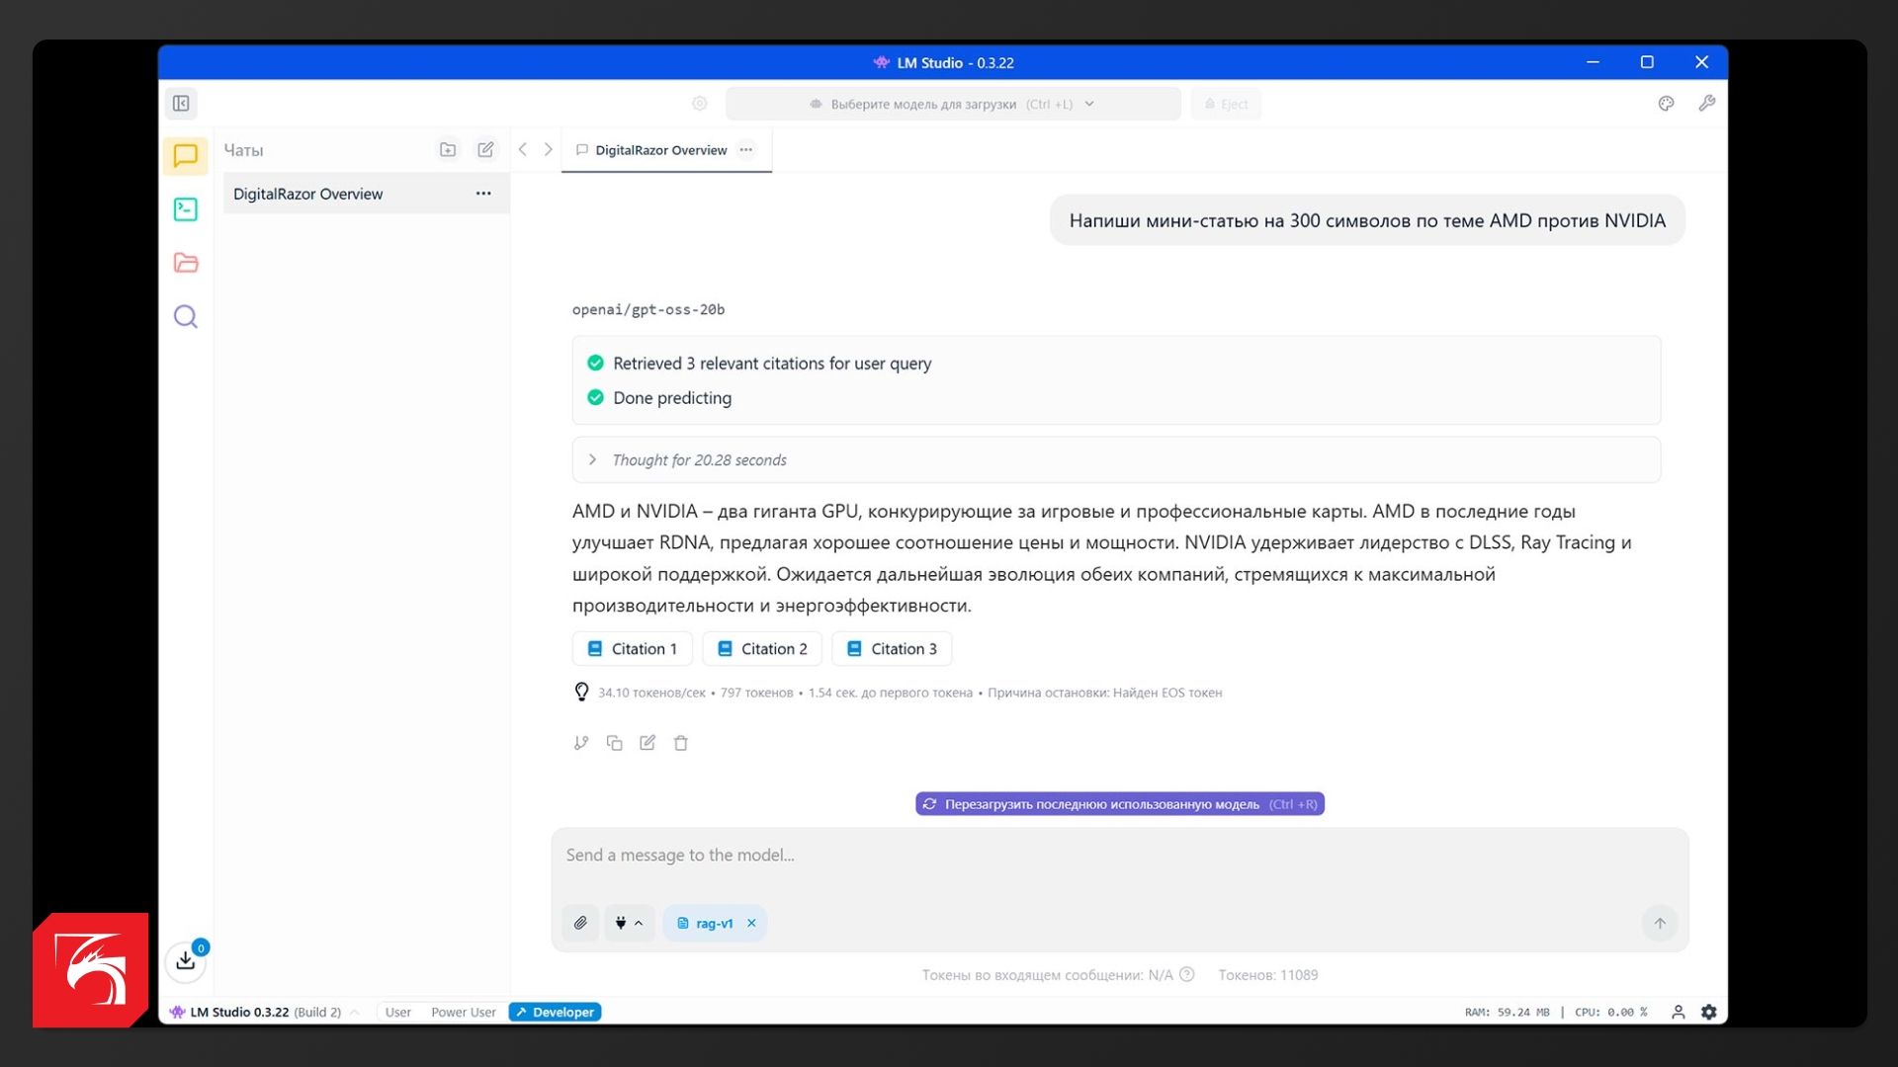Open the Developer terminal sidebar icon

[185, 209]
